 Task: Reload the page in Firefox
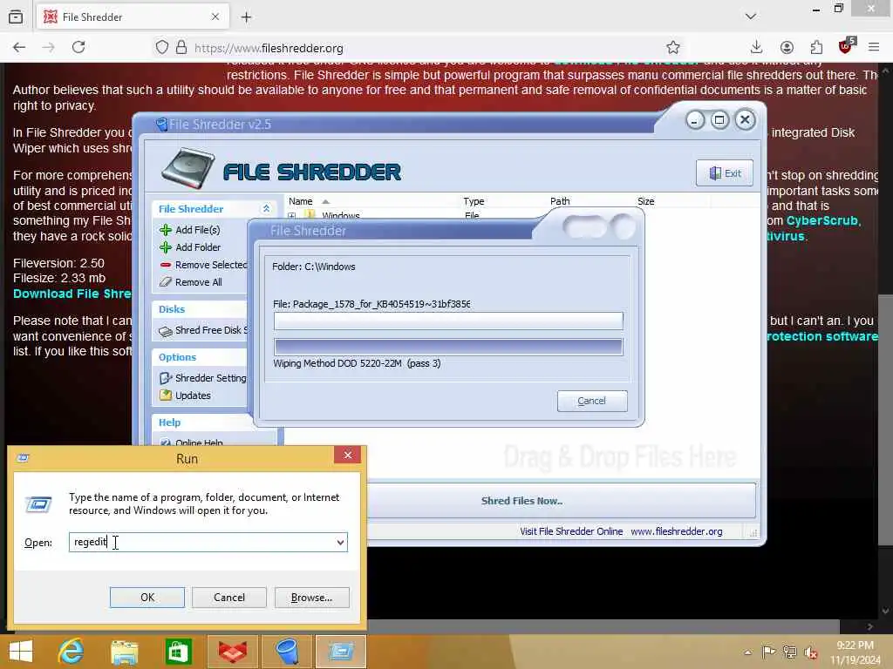[78, 47]
